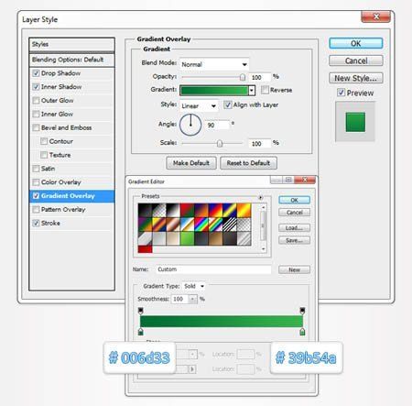The width and height of the screenshot is (412, 406).
Task: Click the presets scrollbar down arrow
Action: pos(263,249)
